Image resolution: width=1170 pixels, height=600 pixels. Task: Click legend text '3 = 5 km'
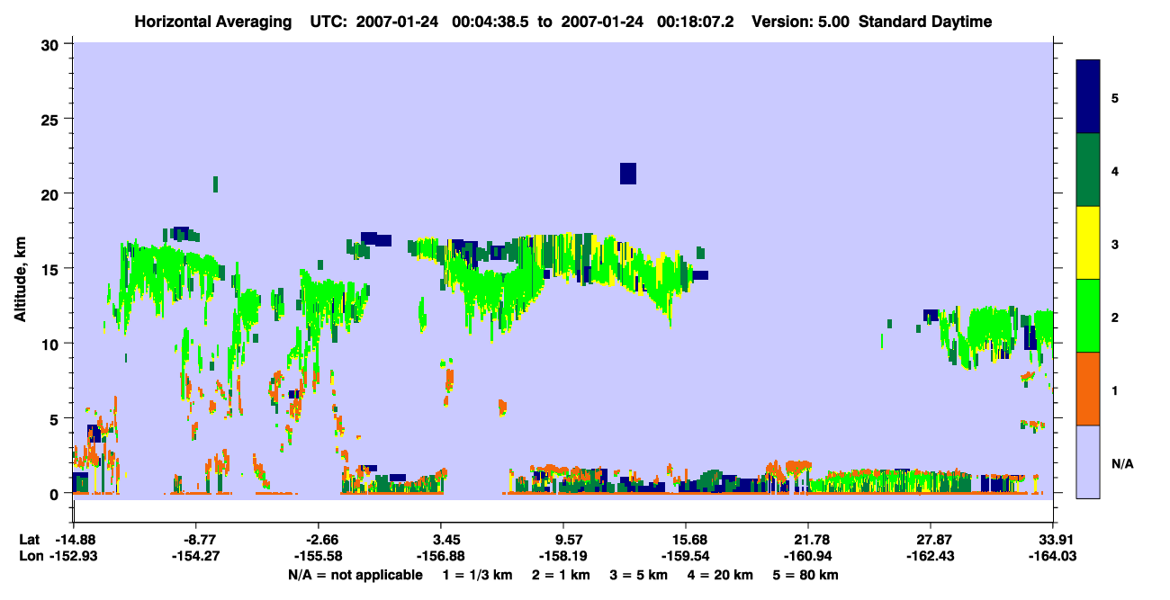(640, 575)
